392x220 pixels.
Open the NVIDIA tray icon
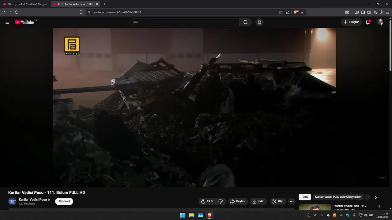point(315,215)
